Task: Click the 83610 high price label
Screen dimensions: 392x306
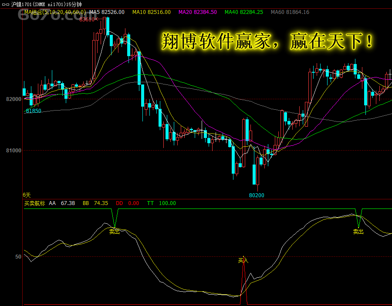Action: pyautogui.click(x=87, y=20)
